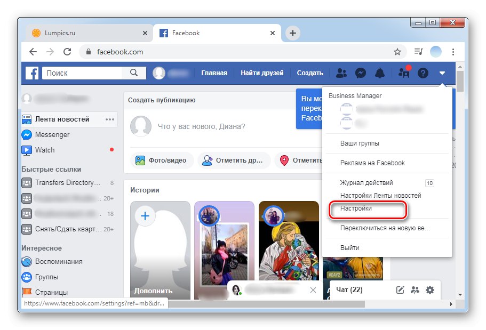Bookmark the page with the star icon
The width and height of the screenshot is (486, 330).
(x=397, y=52)
